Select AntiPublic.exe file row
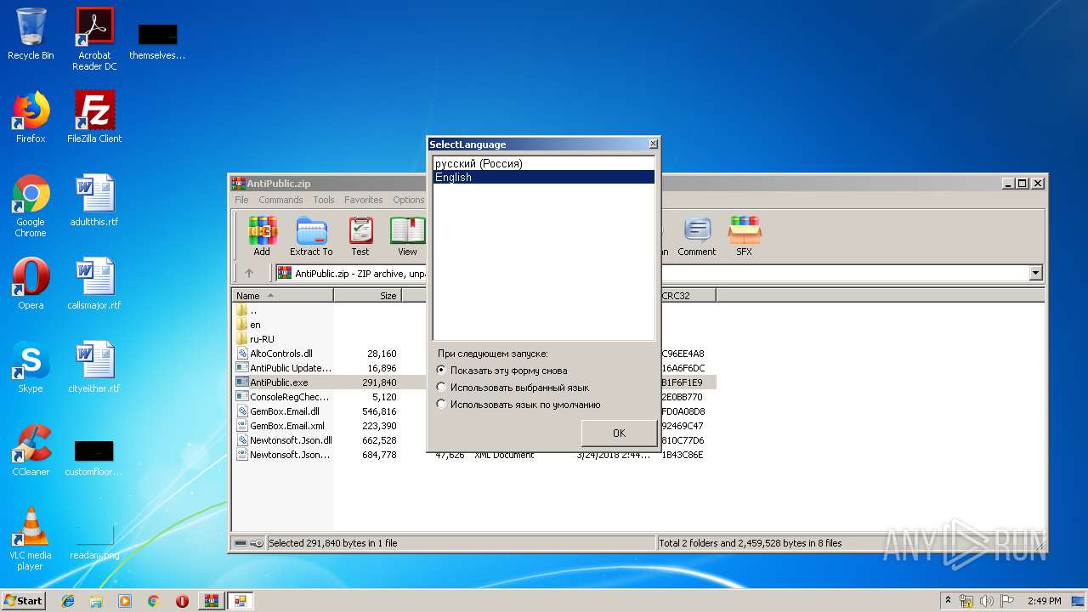This screenshot has width=1088, height=612. [473, 382]
